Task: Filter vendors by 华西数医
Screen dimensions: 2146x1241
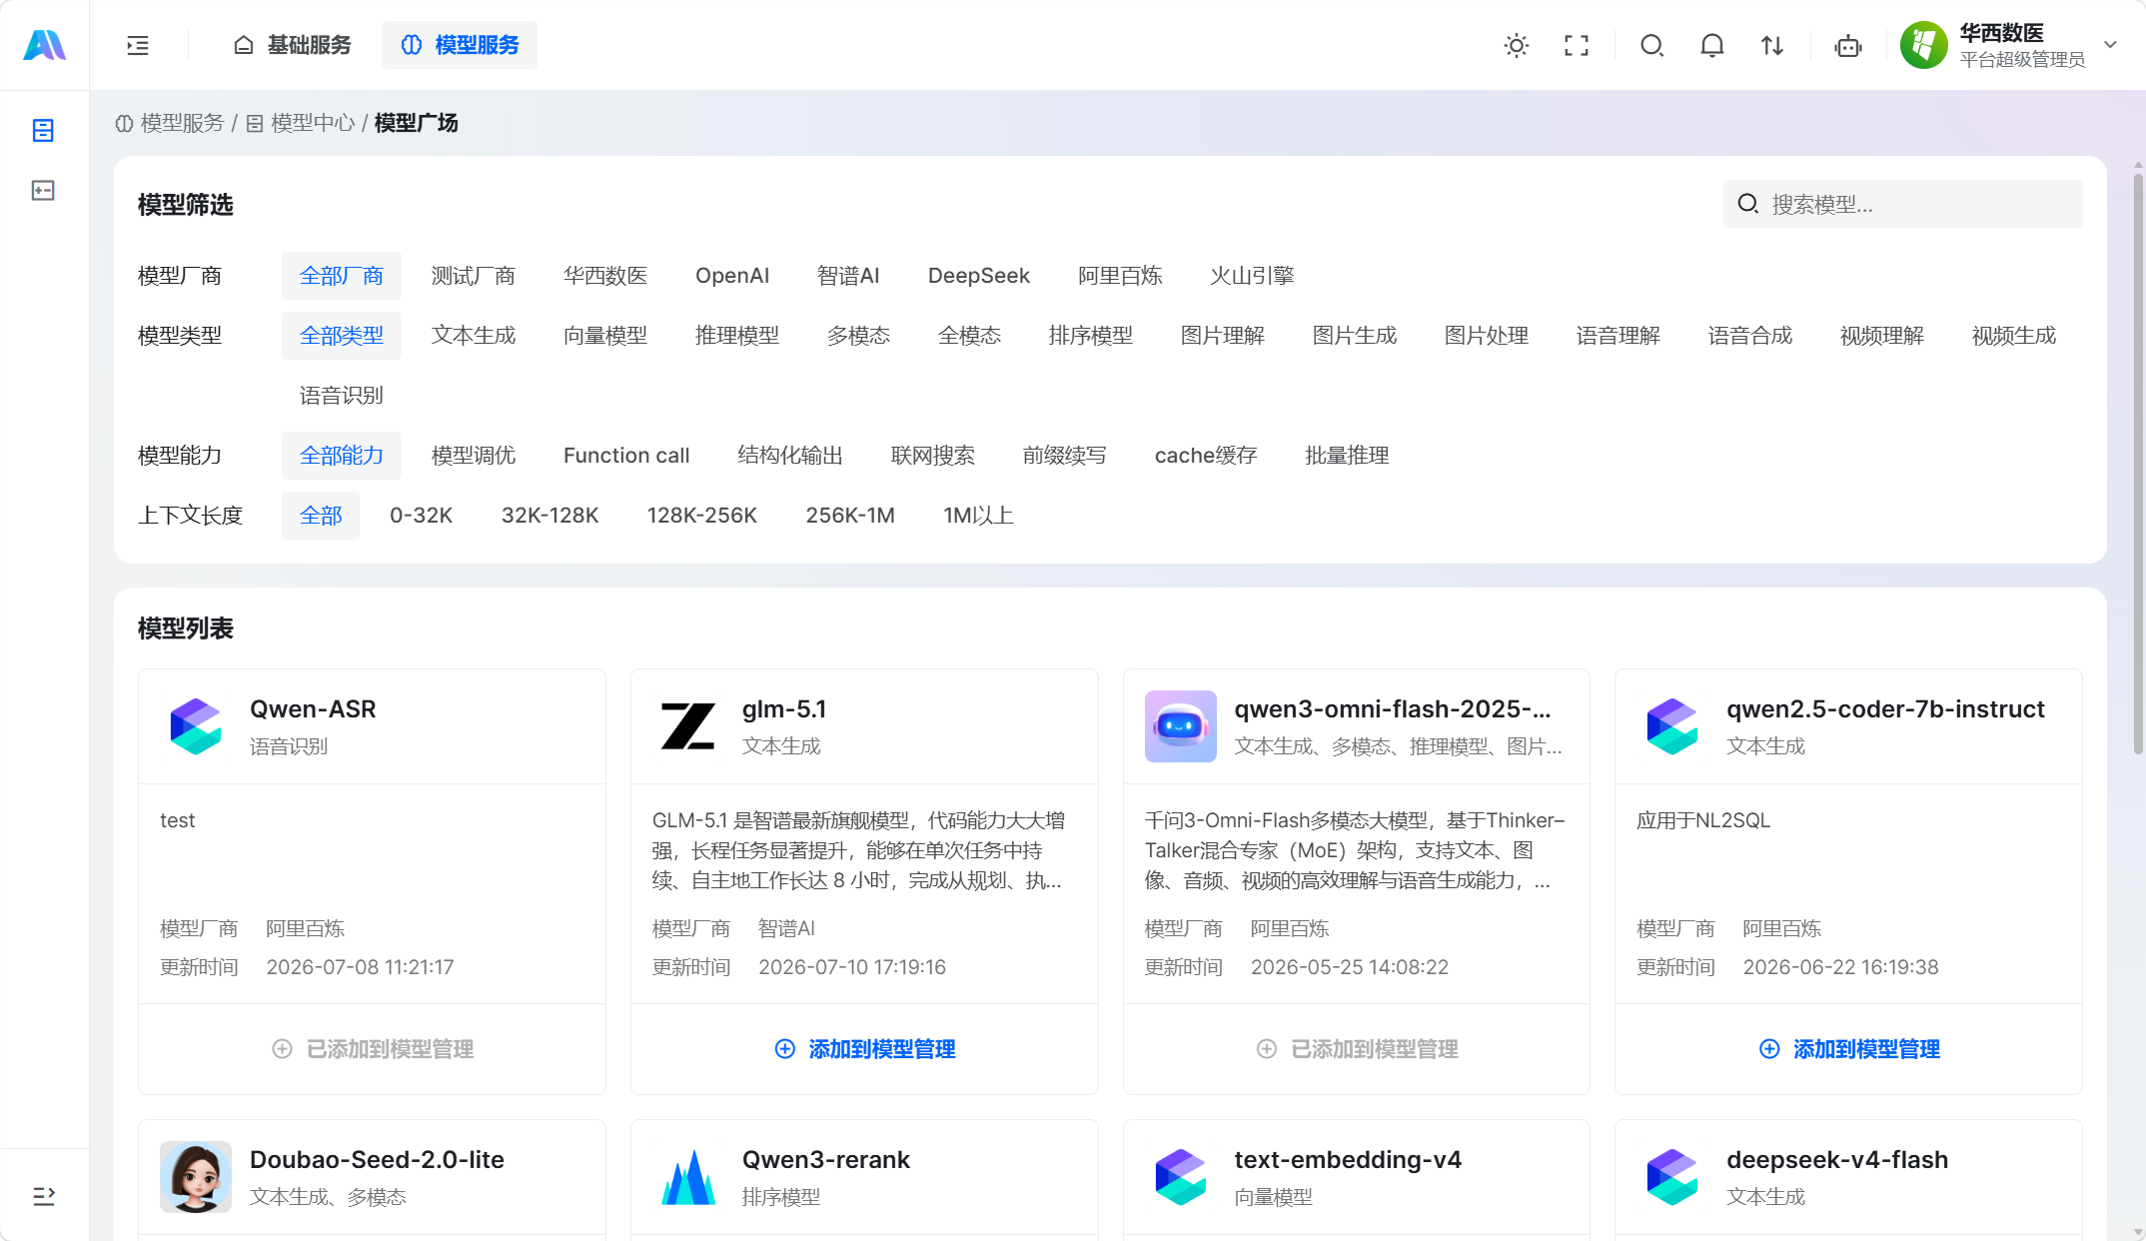Action: [605, 276]
